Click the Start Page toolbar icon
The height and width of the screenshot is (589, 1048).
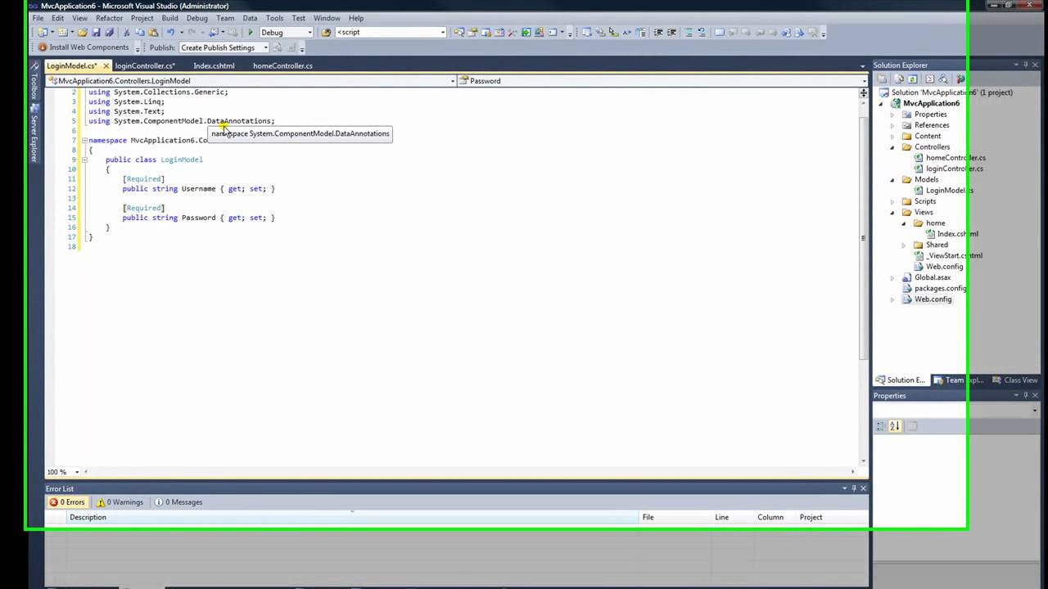coord(526,32)
